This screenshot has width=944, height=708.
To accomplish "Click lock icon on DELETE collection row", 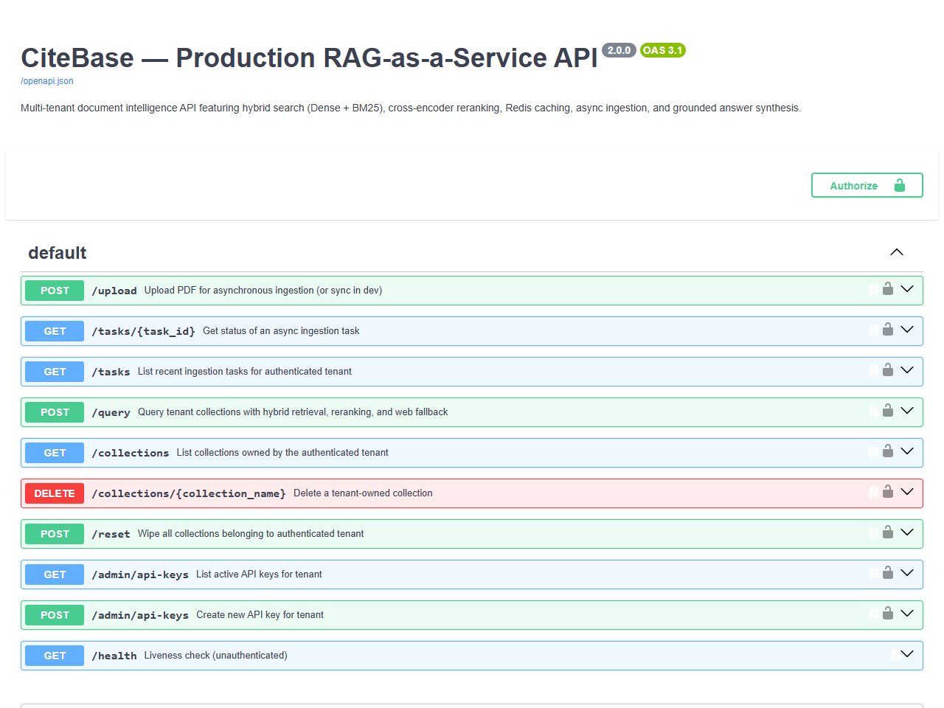I will coord(888,492).
